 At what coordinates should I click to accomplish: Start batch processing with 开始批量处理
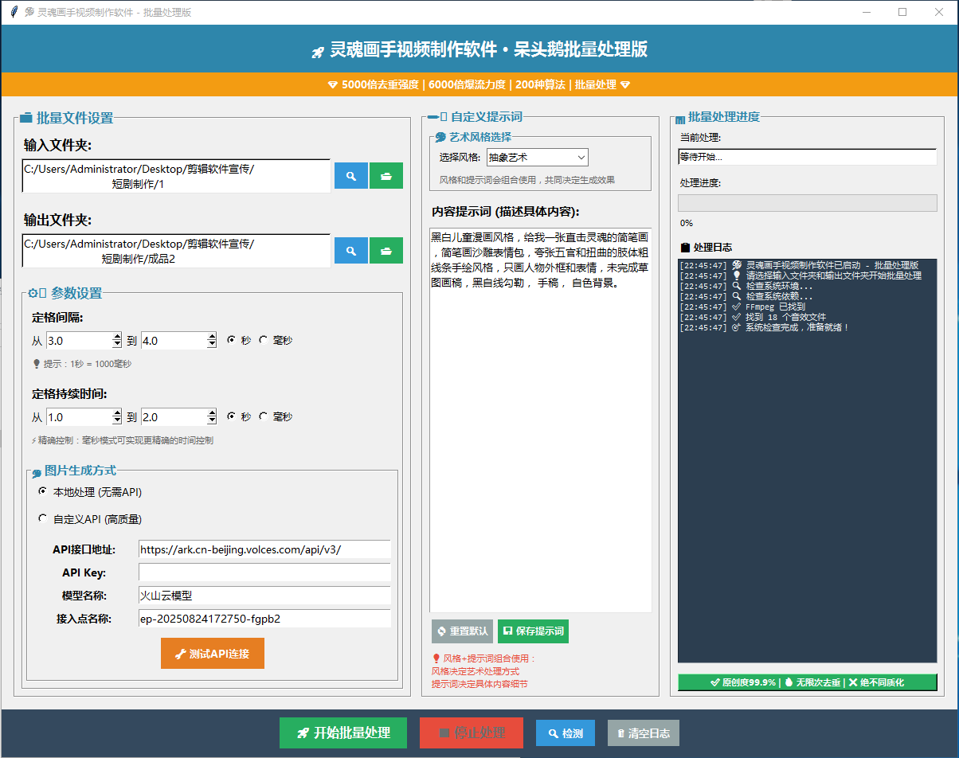click(x=343, y=733)
